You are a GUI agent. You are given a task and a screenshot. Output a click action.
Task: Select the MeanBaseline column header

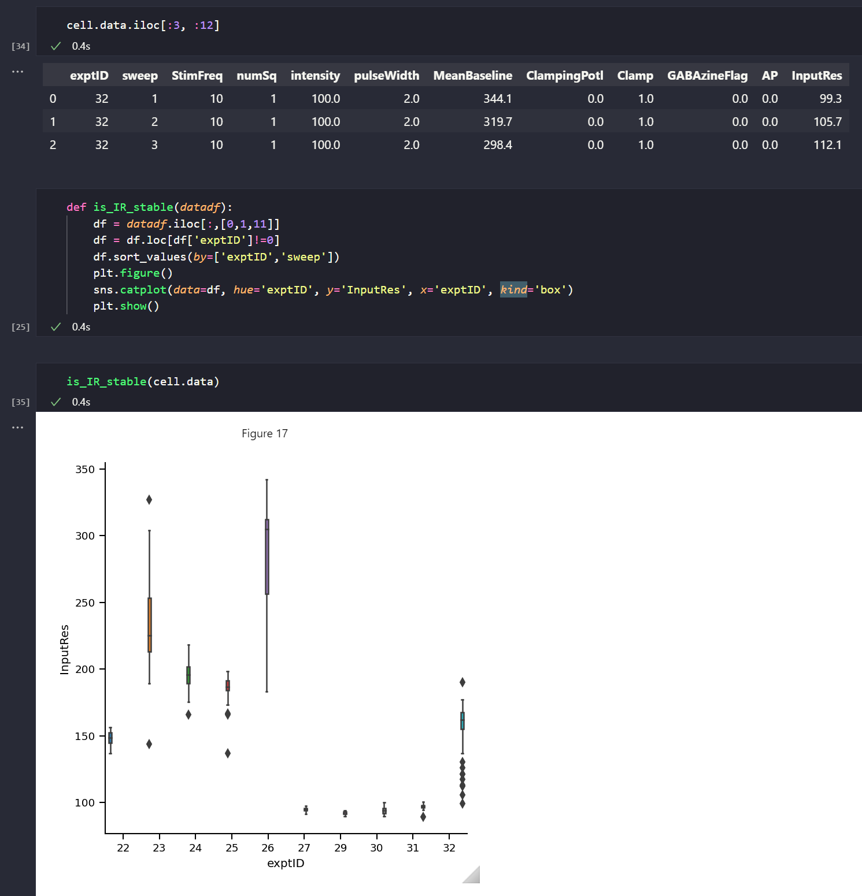coord(472,75)
